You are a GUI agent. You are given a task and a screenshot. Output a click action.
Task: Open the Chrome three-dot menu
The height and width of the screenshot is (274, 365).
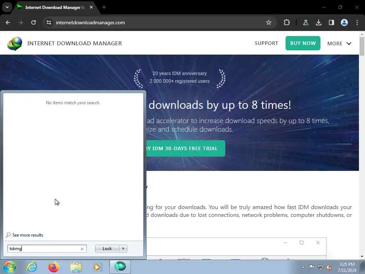(x=357, y=22)
